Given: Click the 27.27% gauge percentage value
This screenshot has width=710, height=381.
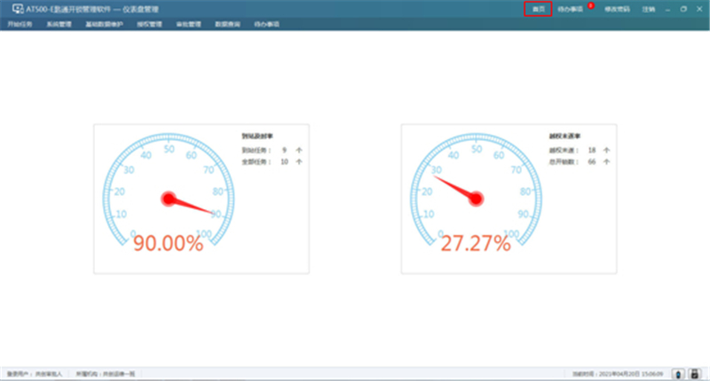Looking at the screenshot, I should pyautogui.click(x=476, y=243).
